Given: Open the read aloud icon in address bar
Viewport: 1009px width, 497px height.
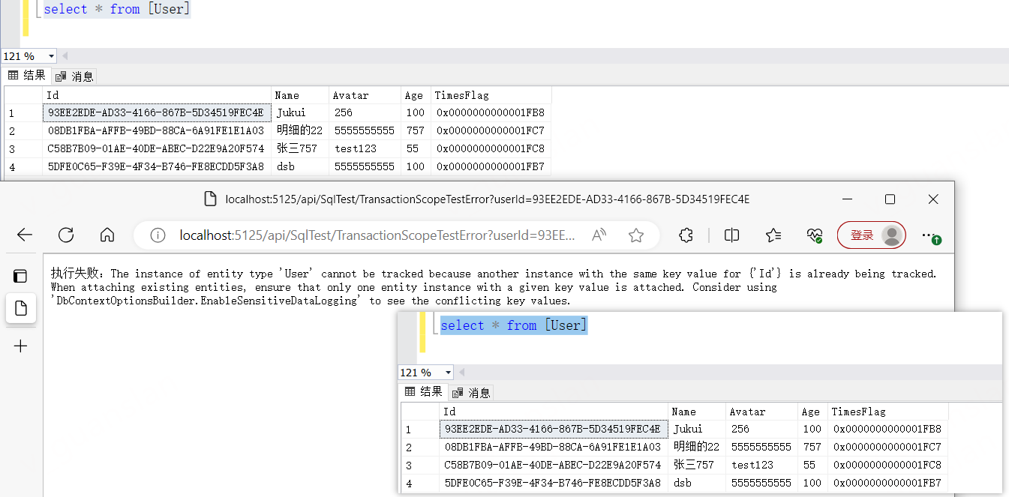Looking at the screenshot, I should (x=599, y=235).
